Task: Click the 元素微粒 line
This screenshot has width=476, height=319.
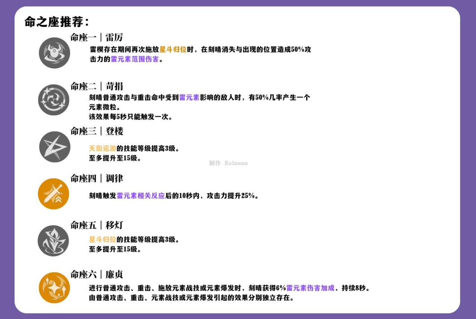Action: 104,107
